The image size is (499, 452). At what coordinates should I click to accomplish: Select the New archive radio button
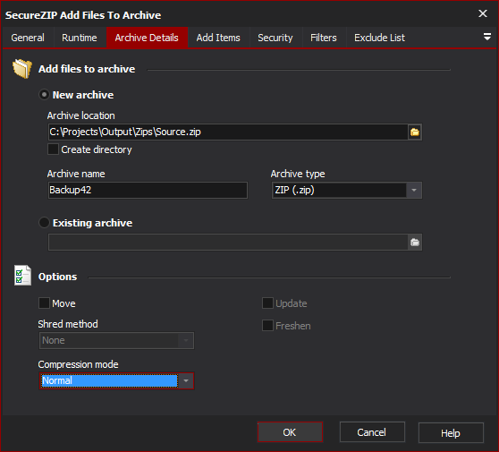(44, 95)
